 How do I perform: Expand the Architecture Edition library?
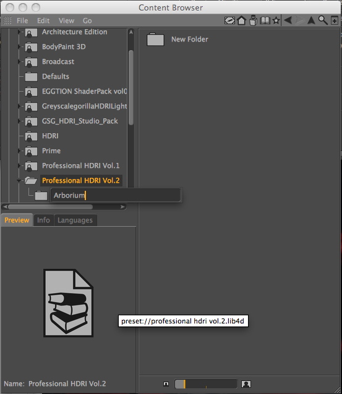pos(19,32)
